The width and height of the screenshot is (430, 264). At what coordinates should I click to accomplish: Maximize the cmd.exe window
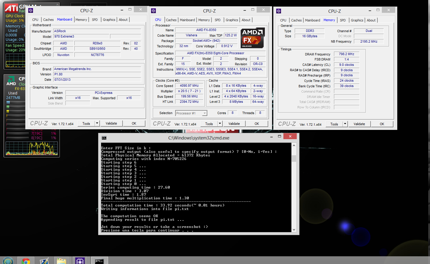click(x=280, y=136)
